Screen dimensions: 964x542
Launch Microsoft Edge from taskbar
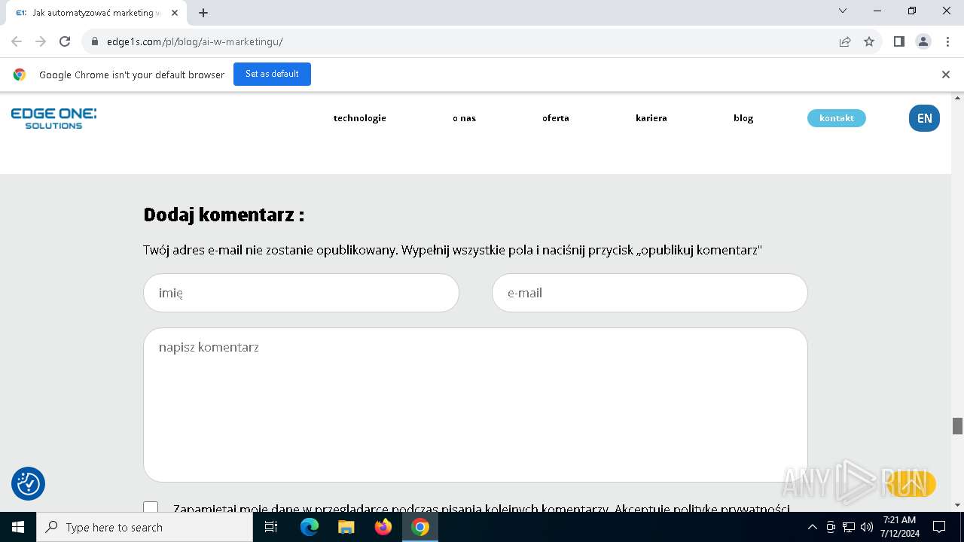click(x=310, y=527)
